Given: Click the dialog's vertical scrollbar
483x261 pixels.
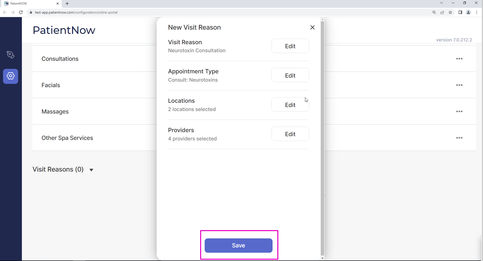Looking at the screenshot, I should point(322,138).
